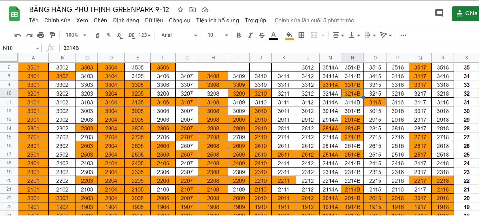Open the Dữ liệu menu
479x216 pixels.
(154, 21)
